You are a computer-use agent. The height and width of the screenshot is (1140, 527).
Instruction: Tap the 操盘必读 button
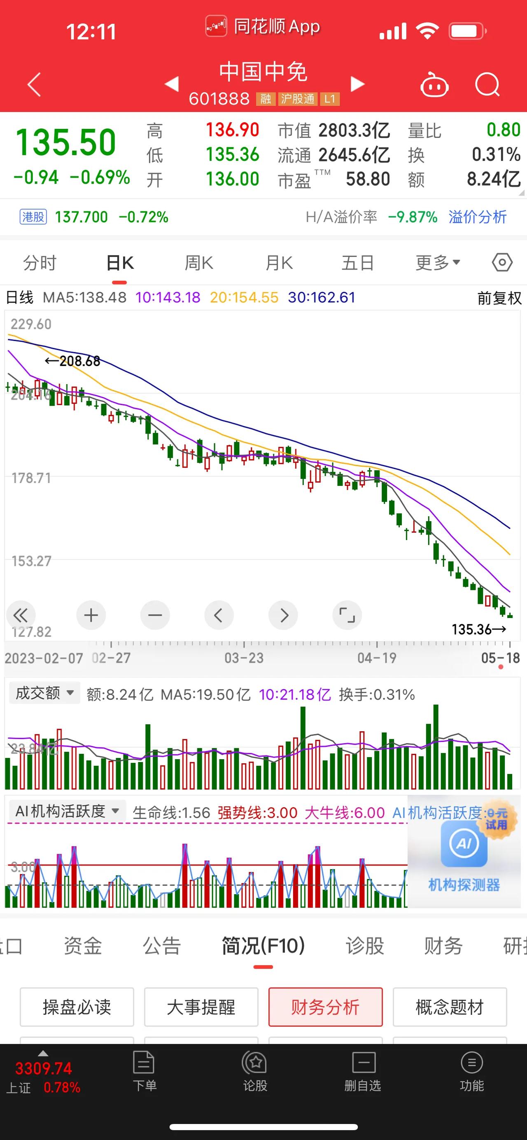(77, 1007)
